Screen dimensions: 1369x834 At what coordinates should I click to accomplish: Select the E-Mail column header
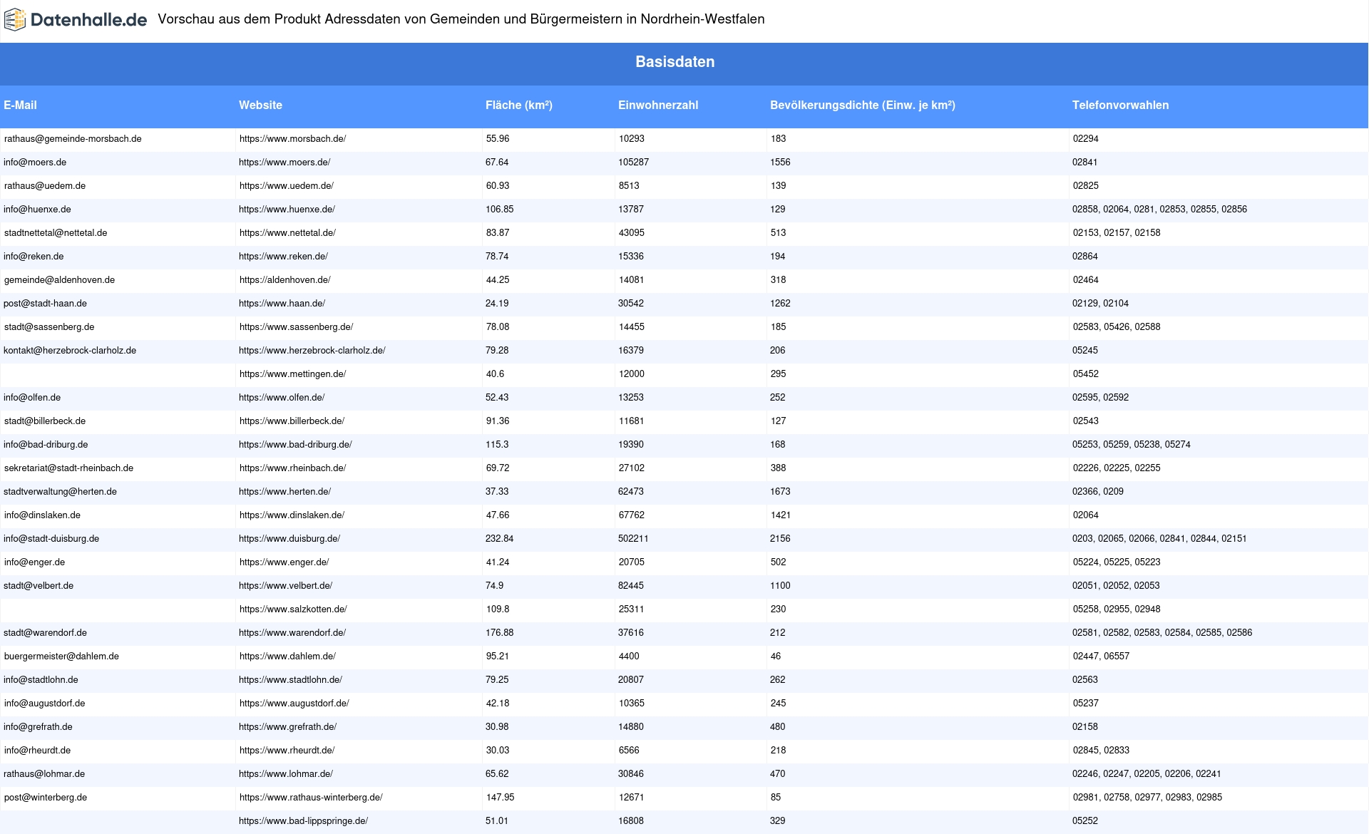(20, 105)
